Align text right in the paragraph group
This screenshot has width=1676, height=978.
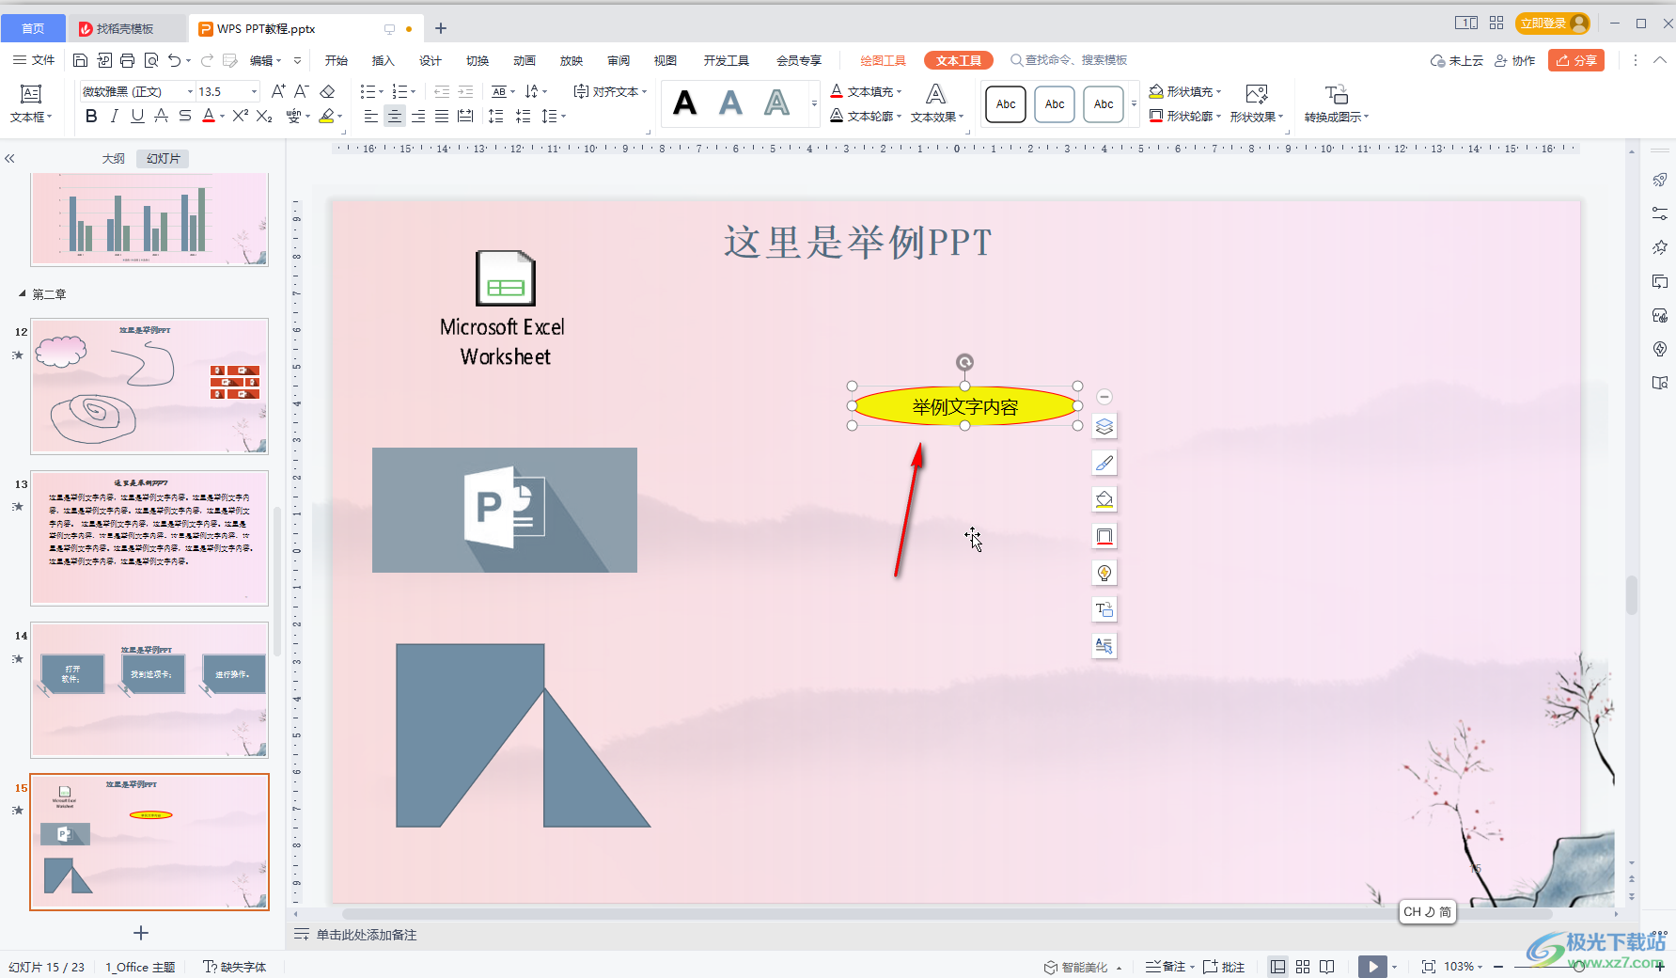[418, 116]
